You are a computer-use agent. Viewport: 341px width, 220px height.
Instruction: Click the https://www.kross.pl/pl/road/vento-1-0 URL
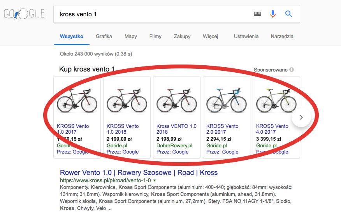(x=105, y=180)
